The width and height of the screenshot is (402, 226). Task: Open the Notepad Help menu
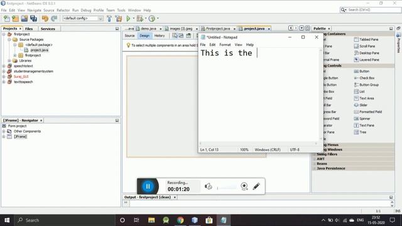250,45
